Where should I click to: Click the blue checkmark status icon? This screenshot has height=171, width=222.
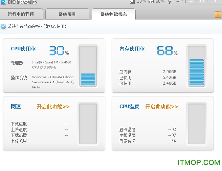tap(3, 26)
